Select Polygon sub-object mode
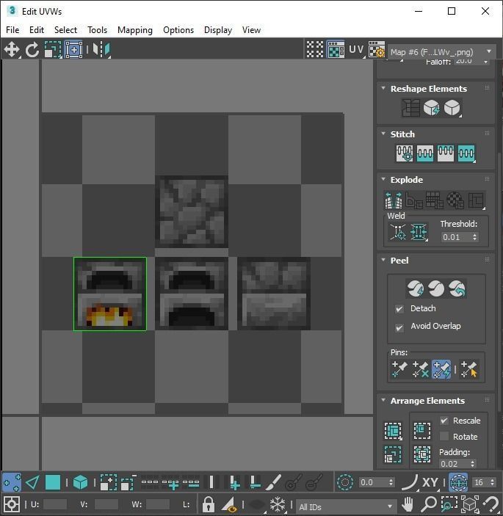Screen dimensions: 503x516 (x=53, y=482)
